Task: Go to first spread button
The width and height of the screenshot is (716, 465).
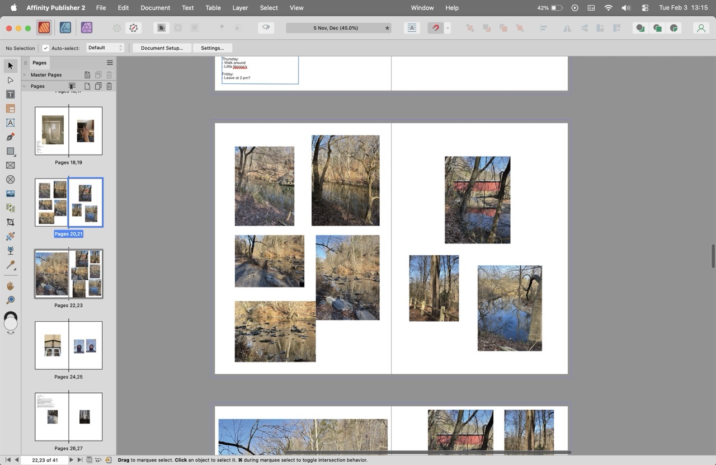Action: 8,460
